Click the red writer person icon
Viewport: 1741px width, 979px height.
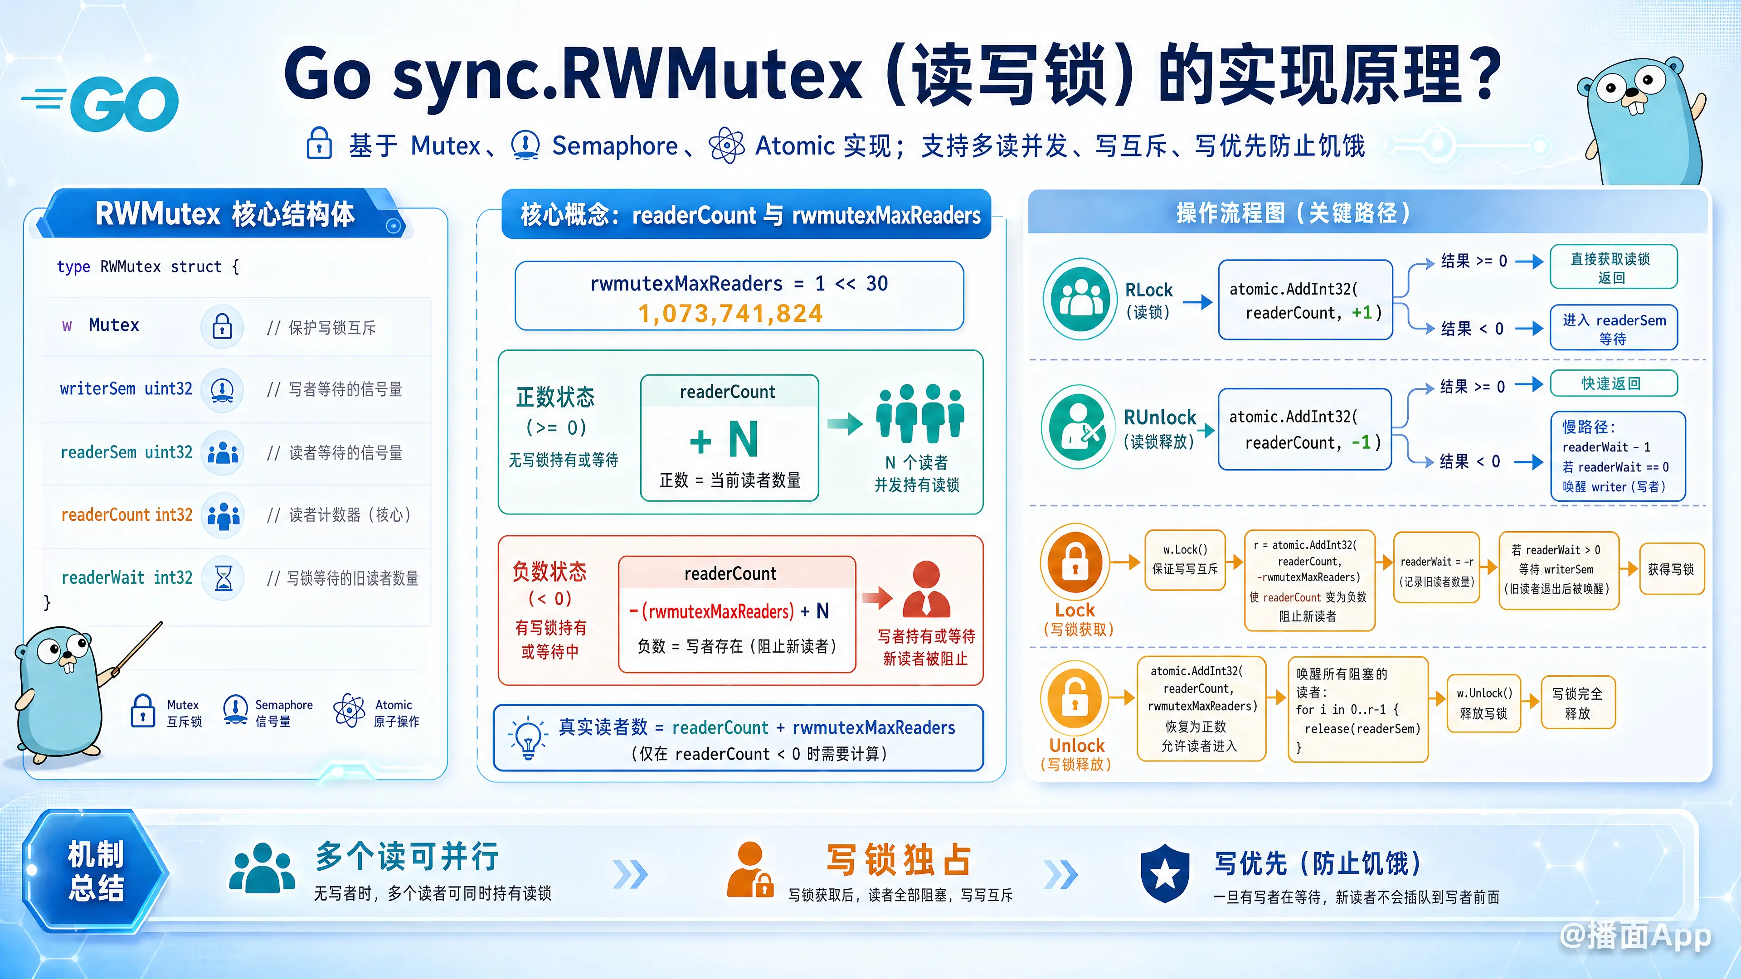[x=926, y=589]
